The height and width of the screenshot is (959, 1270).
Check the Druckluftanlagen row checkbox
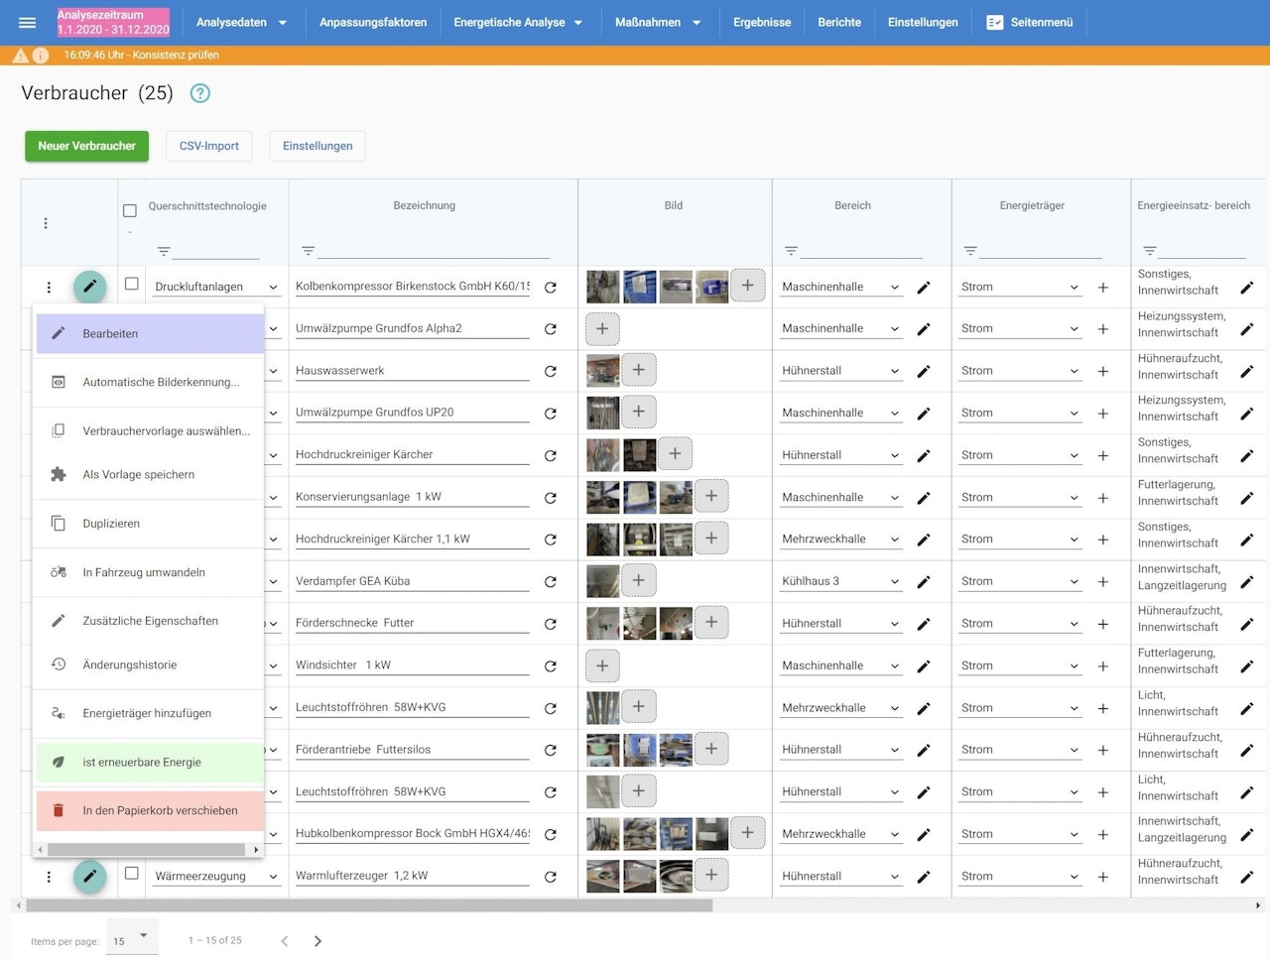[x=131, y=285]
